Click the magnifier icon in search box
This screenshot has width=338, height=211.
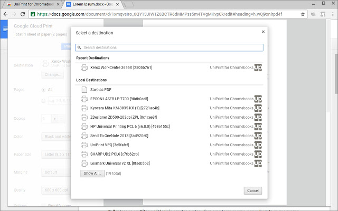coord(79,47)
